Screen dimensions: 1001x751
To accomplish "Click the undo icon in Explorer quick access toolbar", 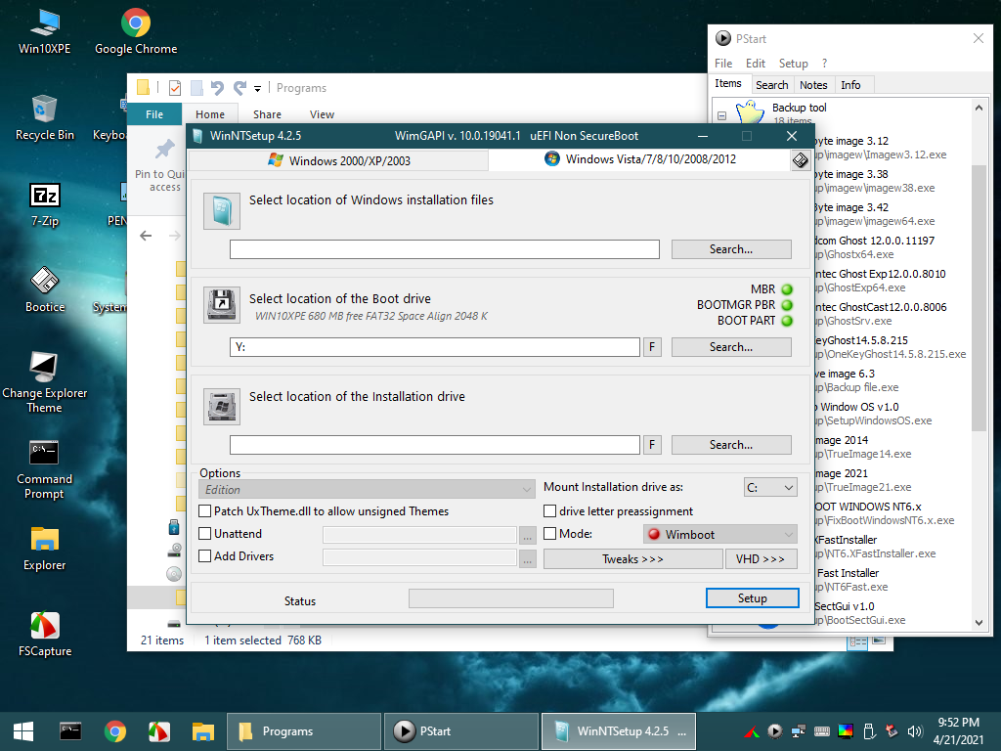I will click(217, 87).
